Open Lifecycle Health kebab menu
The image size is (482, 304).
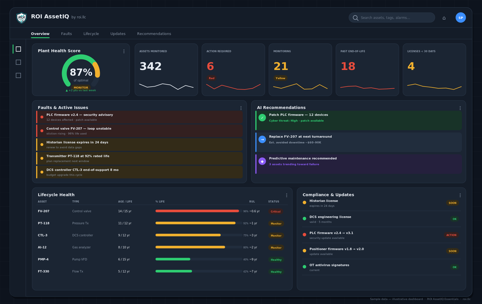pos(286,195)
